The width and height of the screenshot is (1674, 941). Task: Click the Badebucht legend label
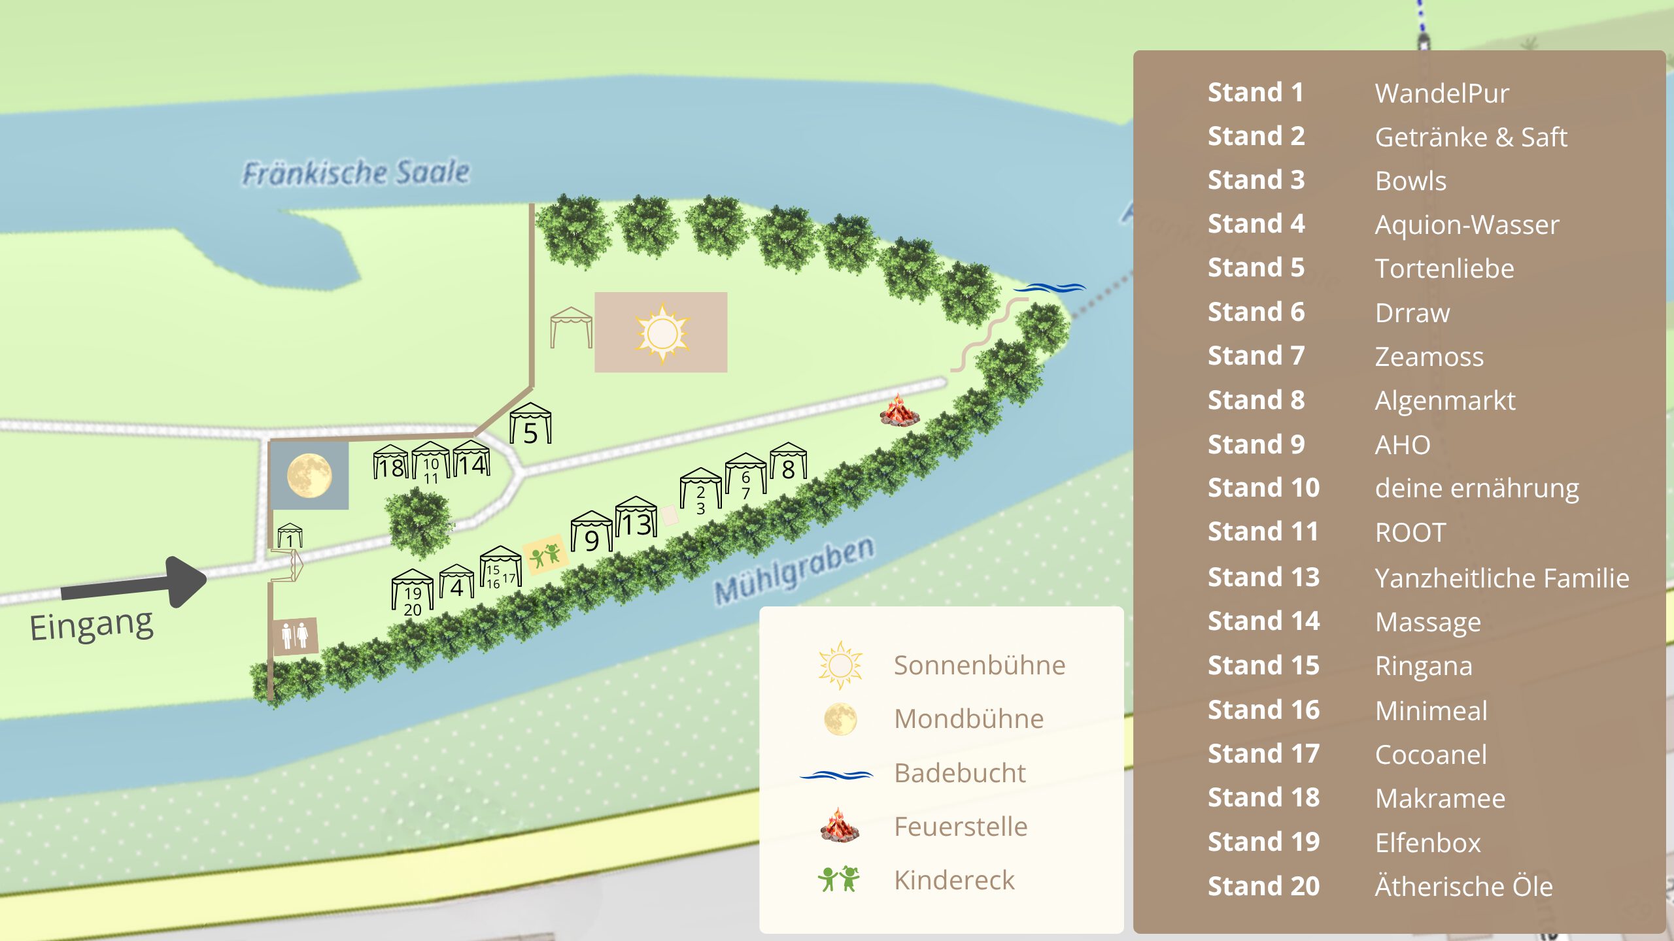(960, 773)
